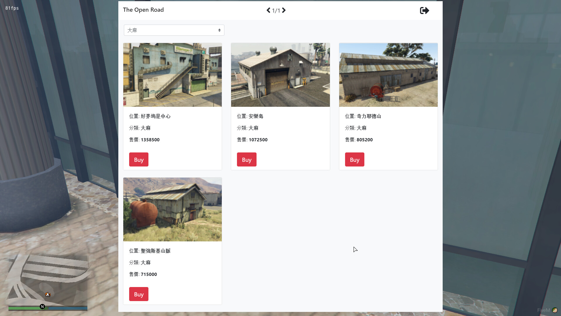
Task: Go to previous page arrow
Action: pyautogui.click(x=268, y=10)
